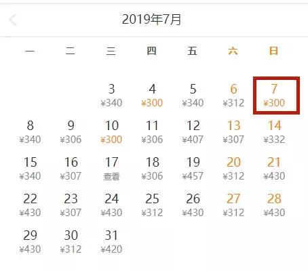This screenshot has height=271, width=308.
Task: Open July 17 marked 查看
Action: 111,169
